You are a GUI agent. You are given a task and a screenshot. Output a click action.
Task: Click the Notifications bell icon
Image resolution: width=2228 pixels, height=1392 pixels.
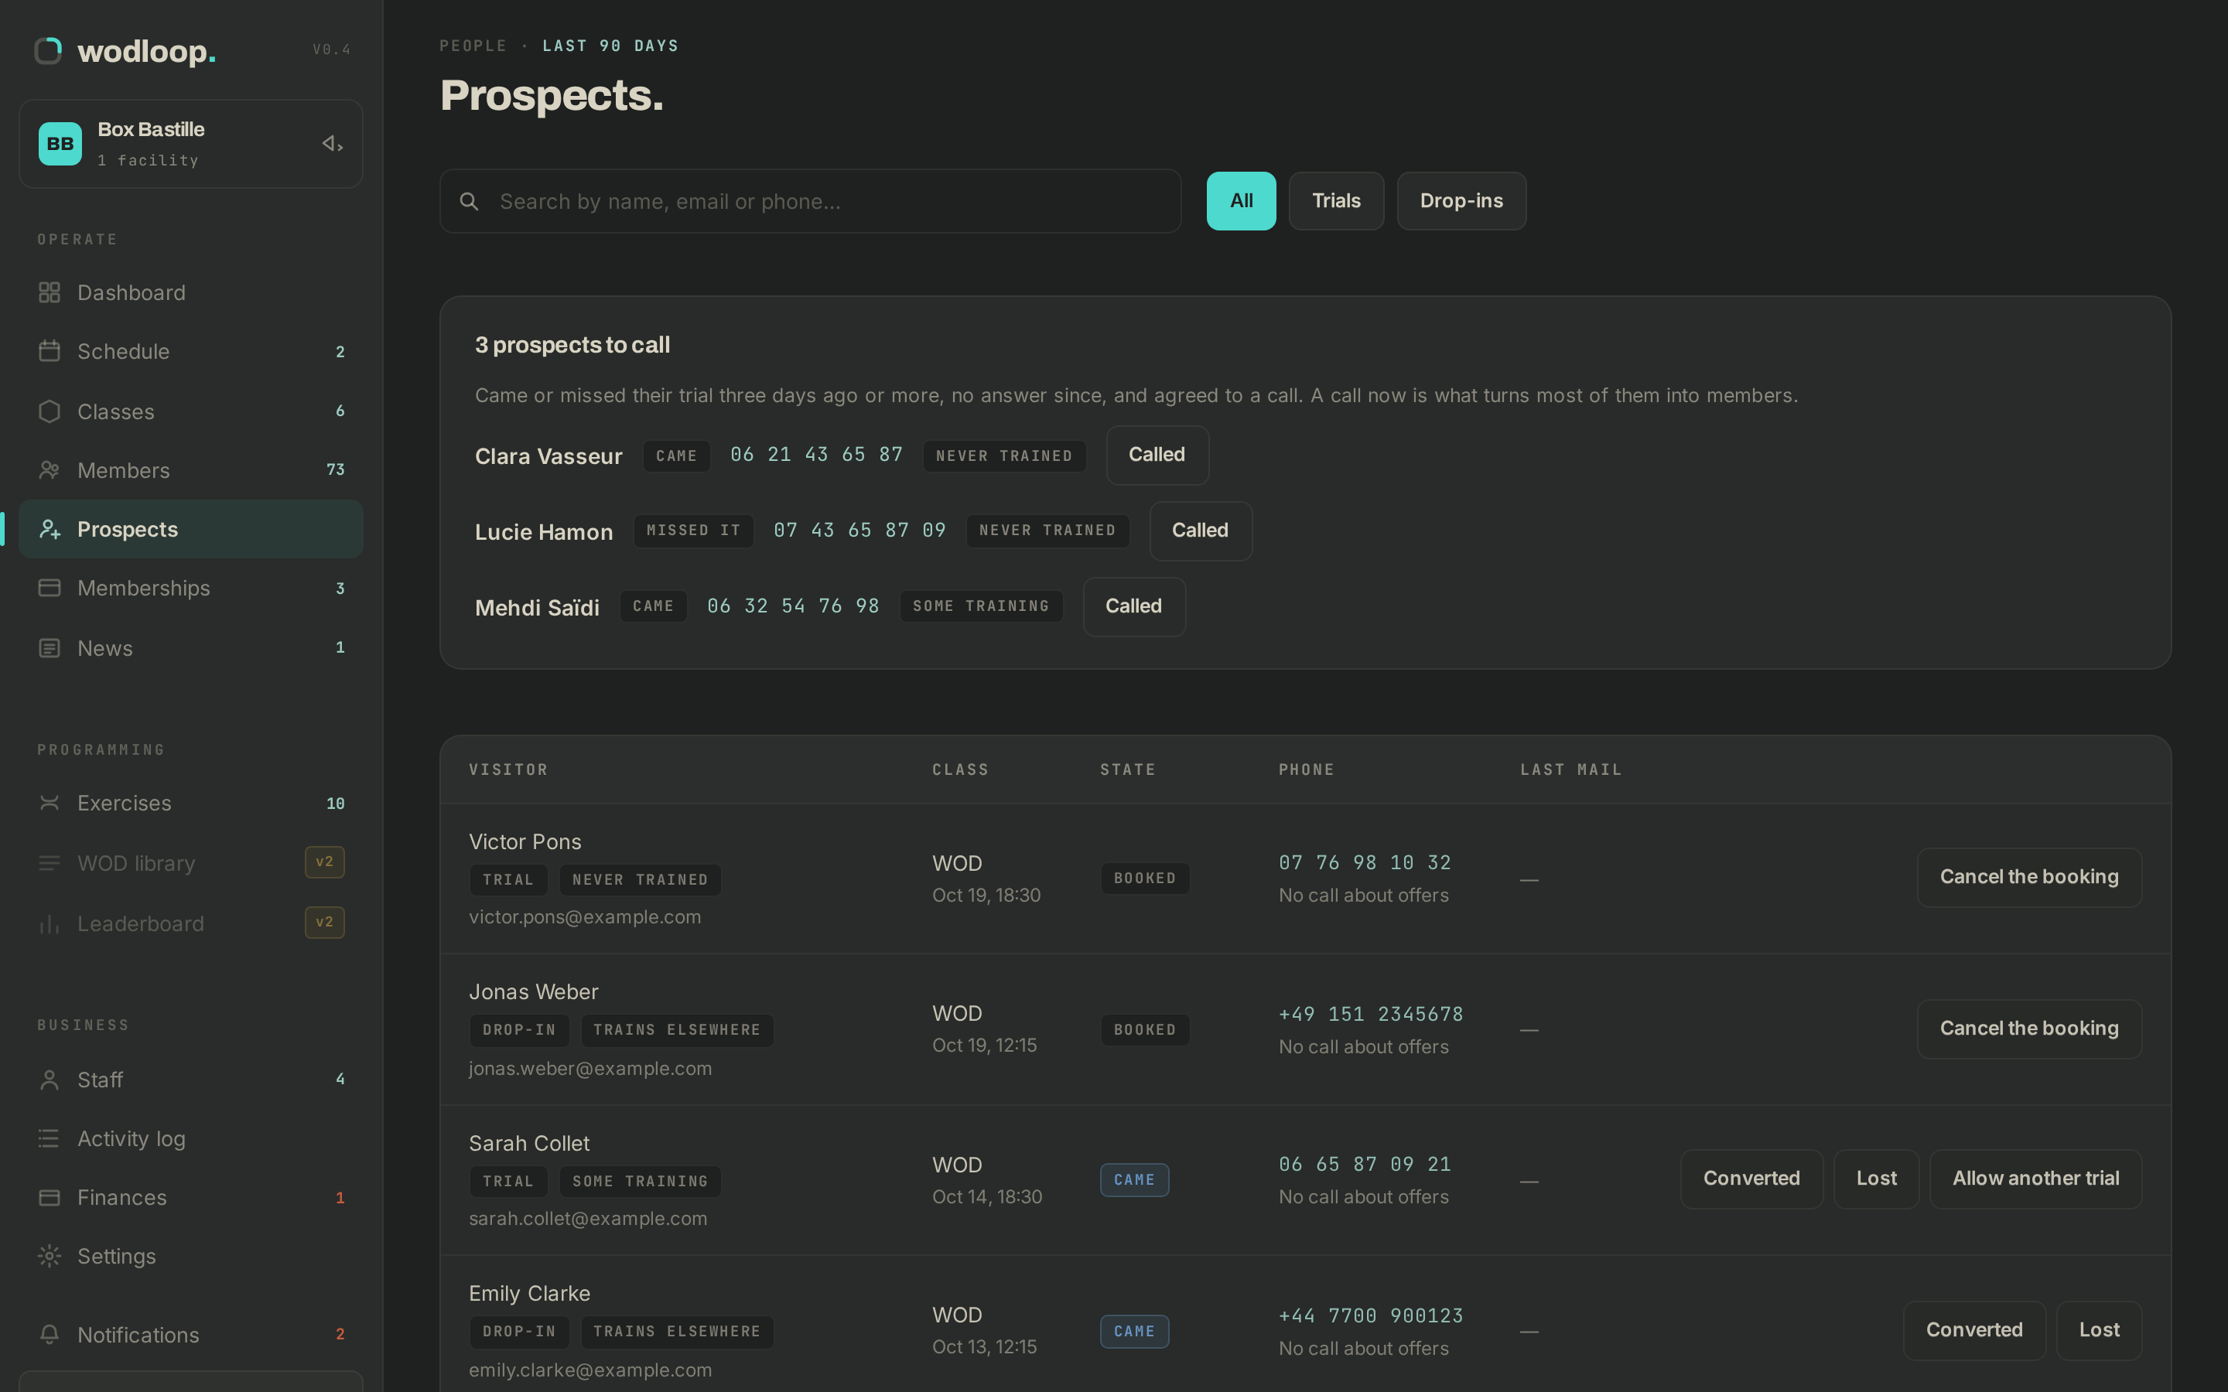click(50, 1334)
